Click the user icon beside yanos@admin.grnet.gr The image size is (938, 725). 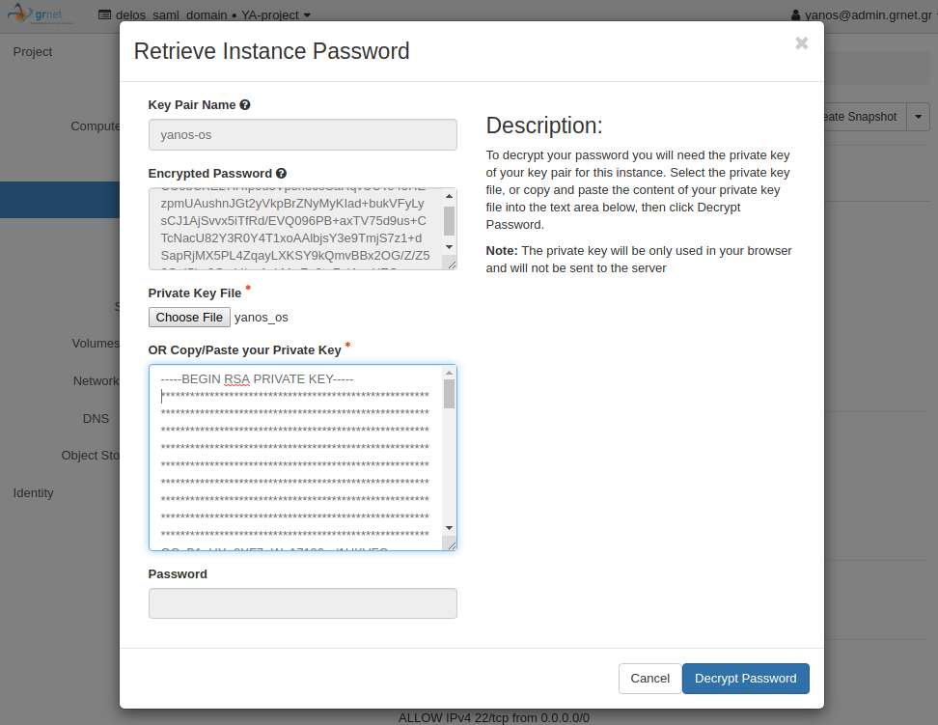[795, 15]
